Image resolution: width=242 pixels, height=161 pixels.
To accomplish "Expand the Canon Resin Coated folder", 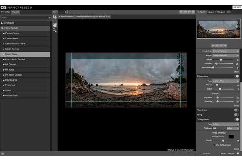I will click(4, 44).
